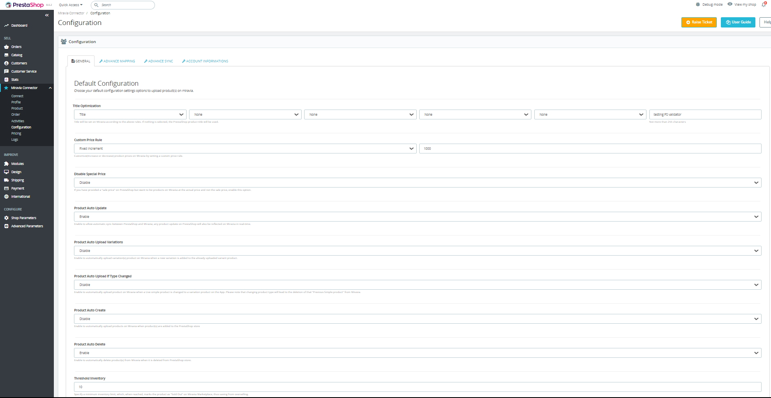
Task: Switch to the Advance Sync tab
Action: point(159,61)
